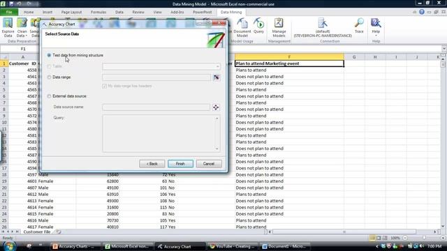Click the Back button in wizard
This screenshot has height=251, width=447.
(x=152, y=164)
